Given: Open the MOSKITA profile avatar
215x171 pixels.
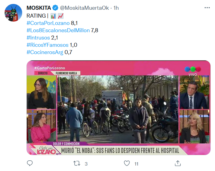Looking at the screenshot, I should click(x=13, y=13).
